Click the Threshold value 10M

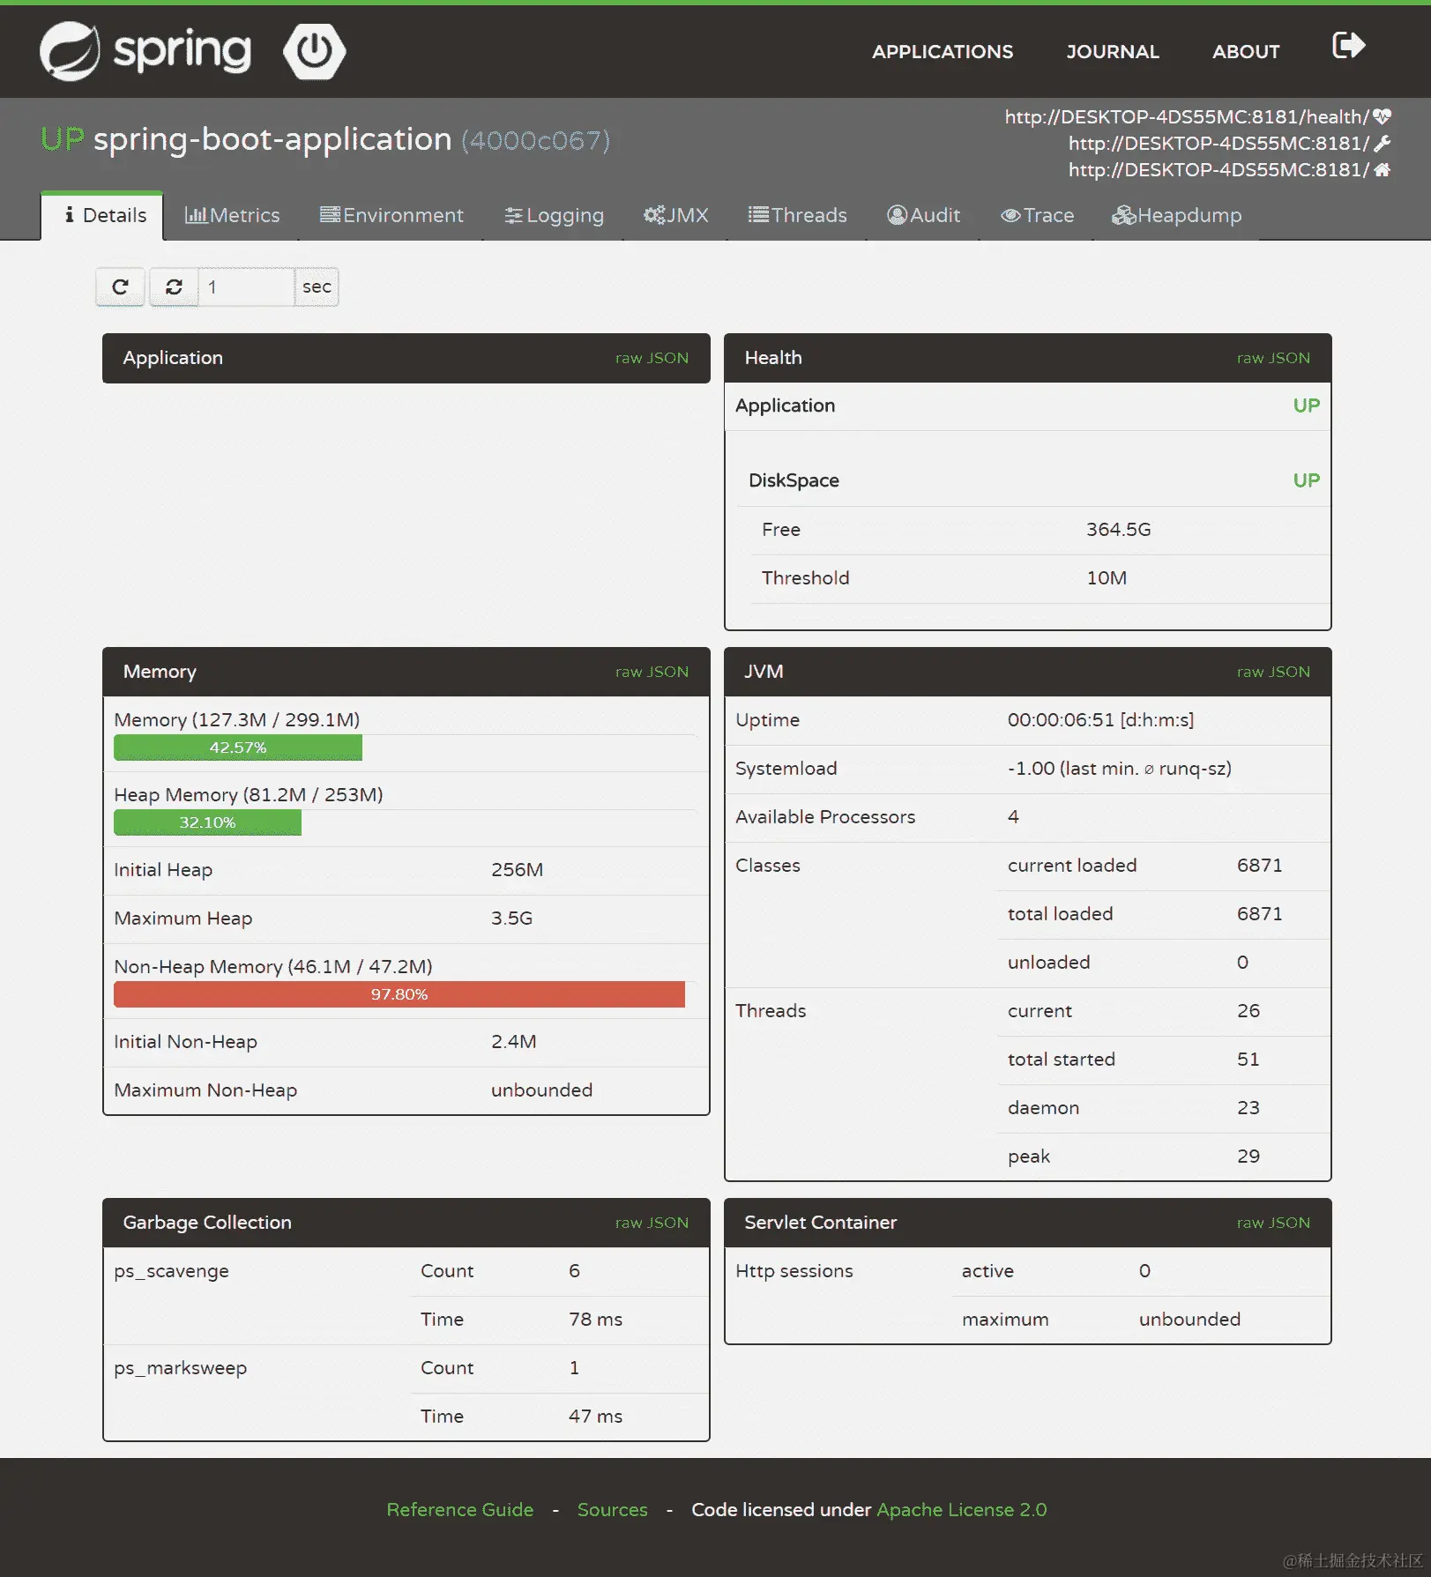1107,578
